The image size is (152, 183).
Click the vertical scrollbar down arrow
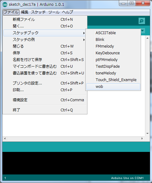pos(147,133)
